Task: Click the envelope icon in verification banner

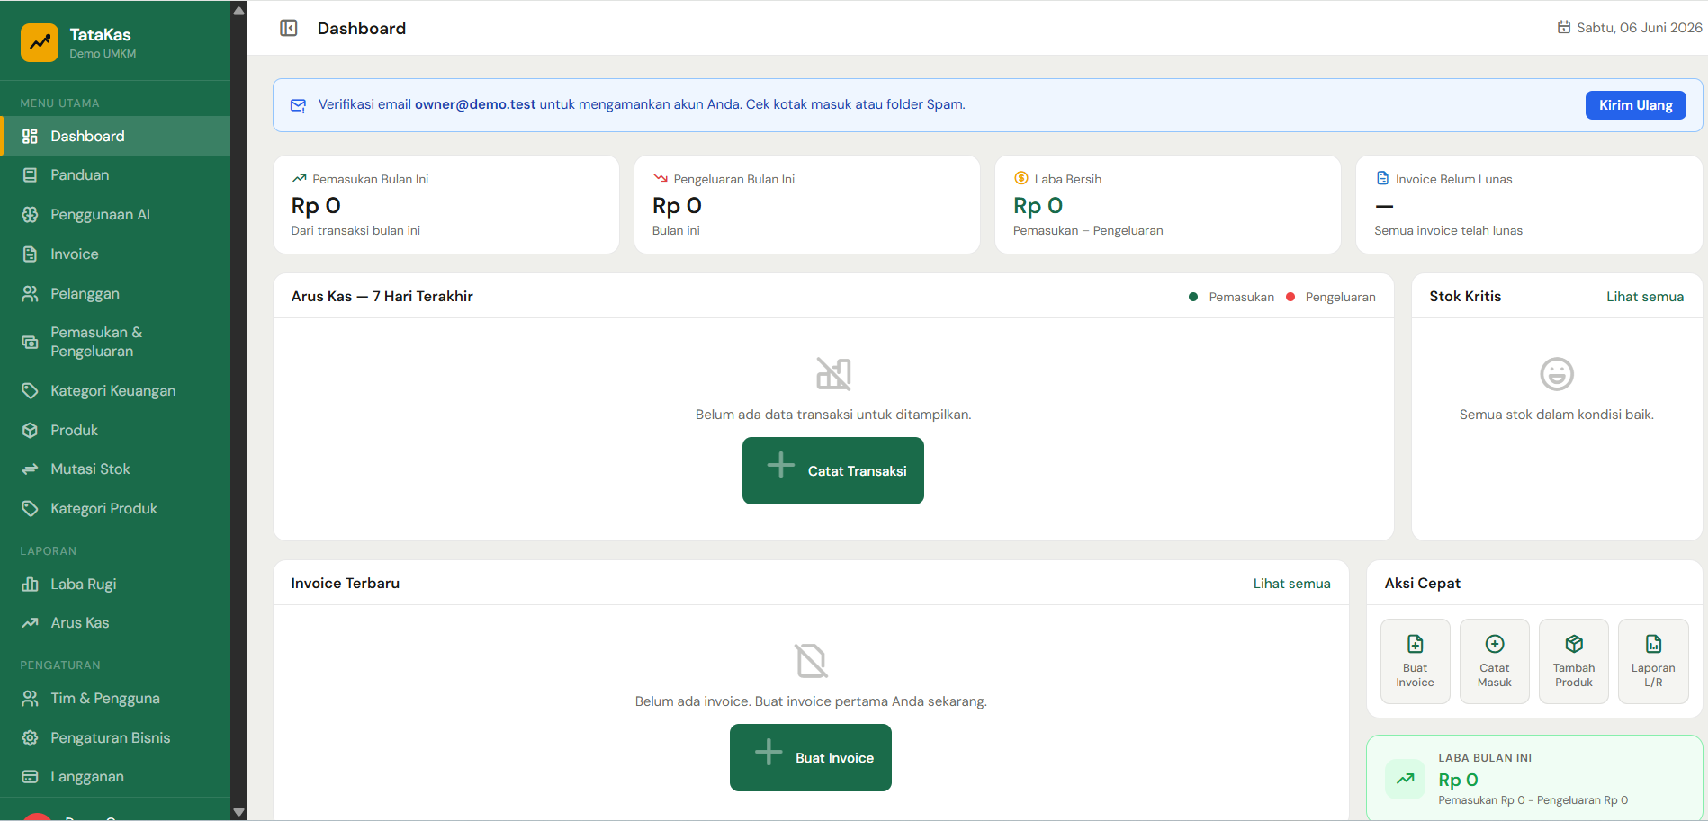Action: coord(298,105)
